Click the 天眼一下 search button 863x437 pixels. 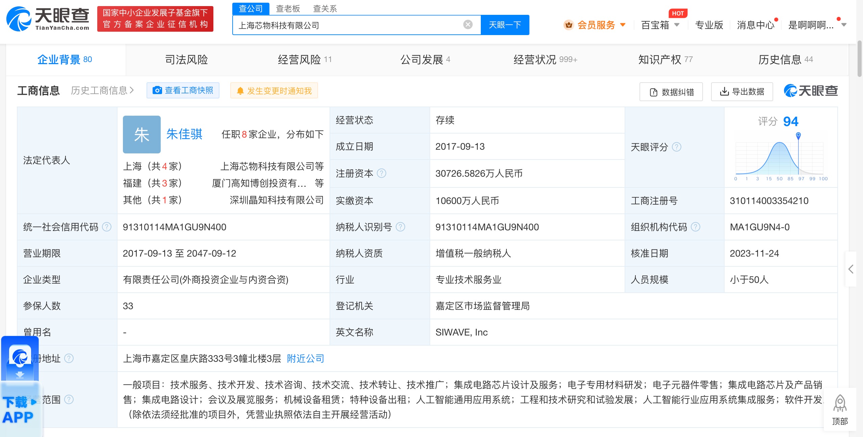coord(505,25)
